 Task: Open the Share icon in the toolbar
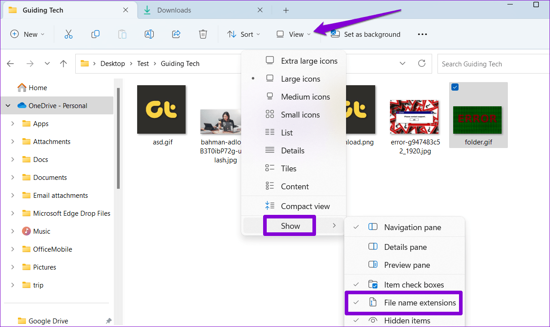pos(176,34)
